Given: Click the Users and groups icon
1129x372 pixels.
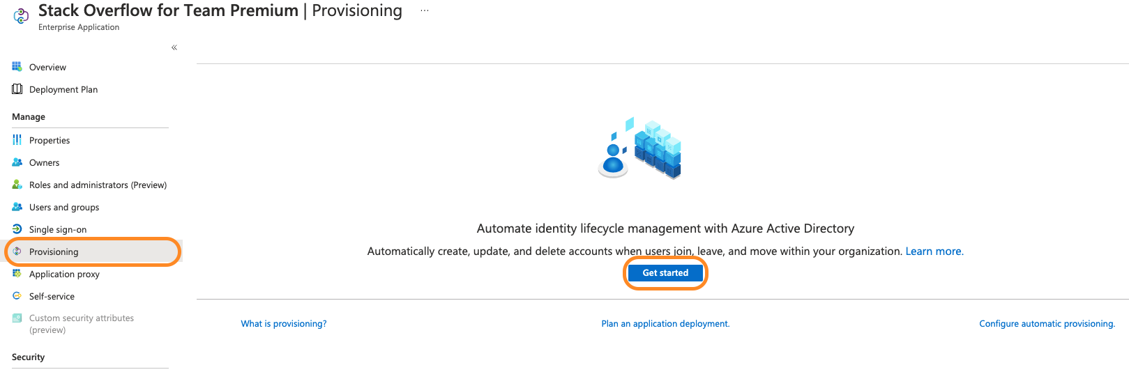Looking at the screenshot, I should click(x=17, y=207).
